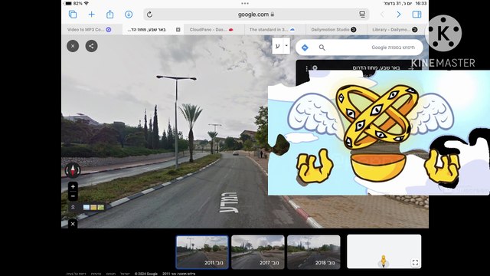Open the פרטיות privacy footer link
This screenshot has height=276, width=490.
(96, 274)
